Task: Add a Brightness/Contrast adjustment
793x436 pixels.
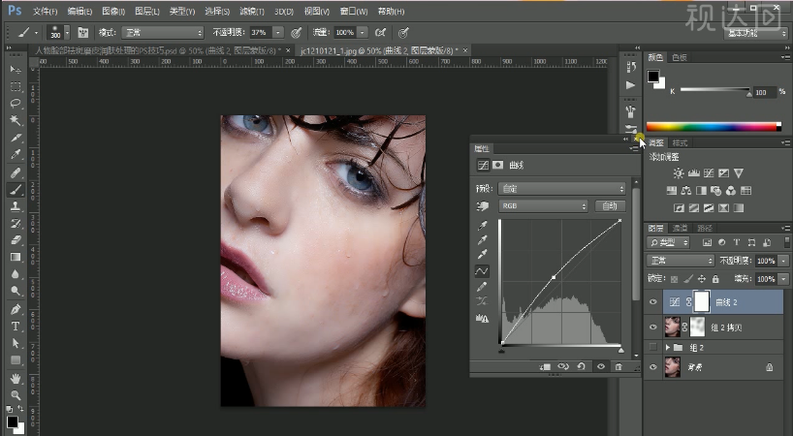Action: coord(679,173)
